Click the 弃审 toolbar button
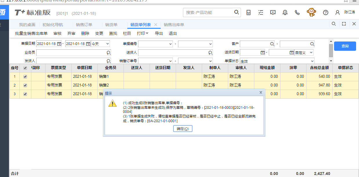This screenshot has height=177, width=359. pyautogui.click(x=71, y=33)
